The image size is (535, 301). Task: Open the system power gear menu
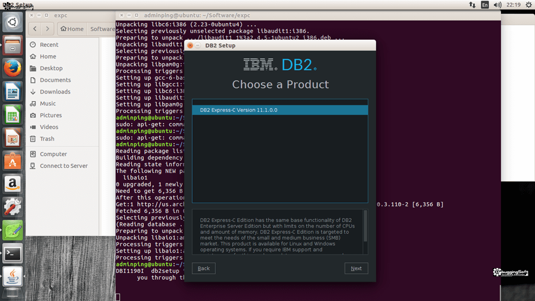(x=529, y=5)
